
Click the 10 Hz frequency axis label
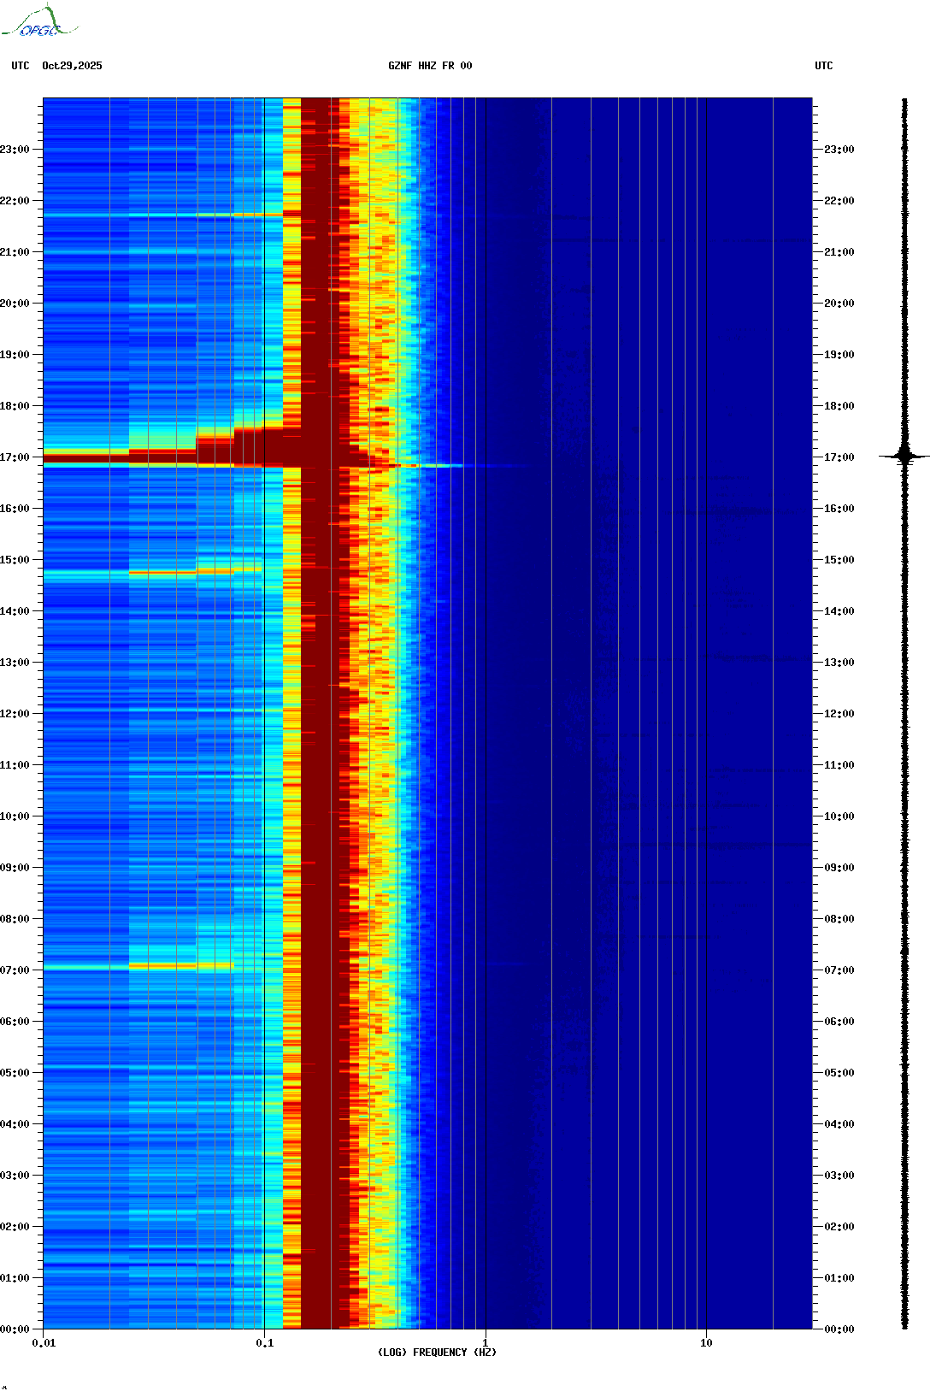pyautogui.click(x=706, y=1343)
